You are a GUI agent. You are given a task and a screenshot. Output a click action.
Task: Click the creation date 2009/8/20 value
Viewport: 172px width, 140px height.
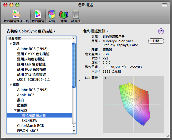tap(122, 67)
